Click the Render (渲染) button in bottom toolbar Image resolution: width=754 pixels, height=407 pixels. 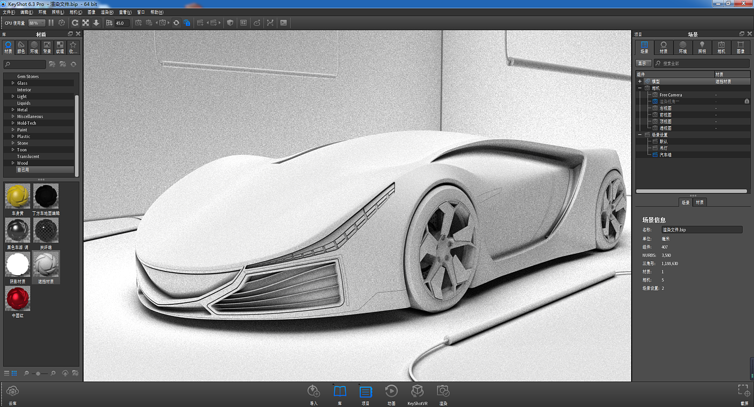pos(443,392)
